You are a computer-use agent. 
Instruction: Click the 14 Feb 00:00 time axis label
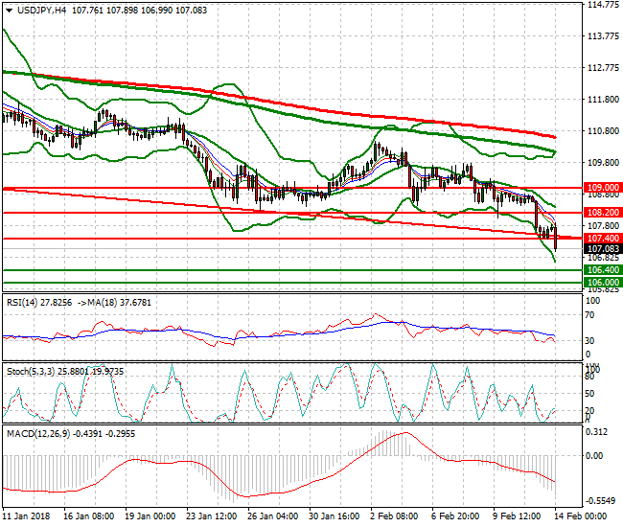580,516
